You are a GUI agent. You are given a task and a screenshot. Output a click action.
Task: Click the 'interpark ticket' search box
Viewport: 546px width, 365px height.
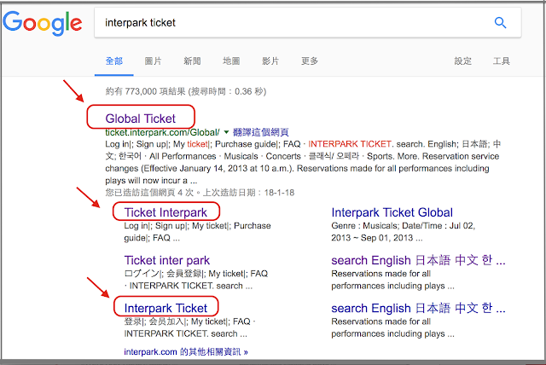(x=308, y=23)
